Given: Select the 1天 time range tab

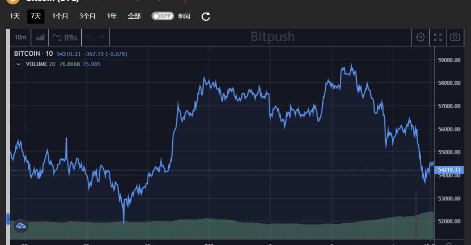Looking at the screenshot, I should click(15, 16).
